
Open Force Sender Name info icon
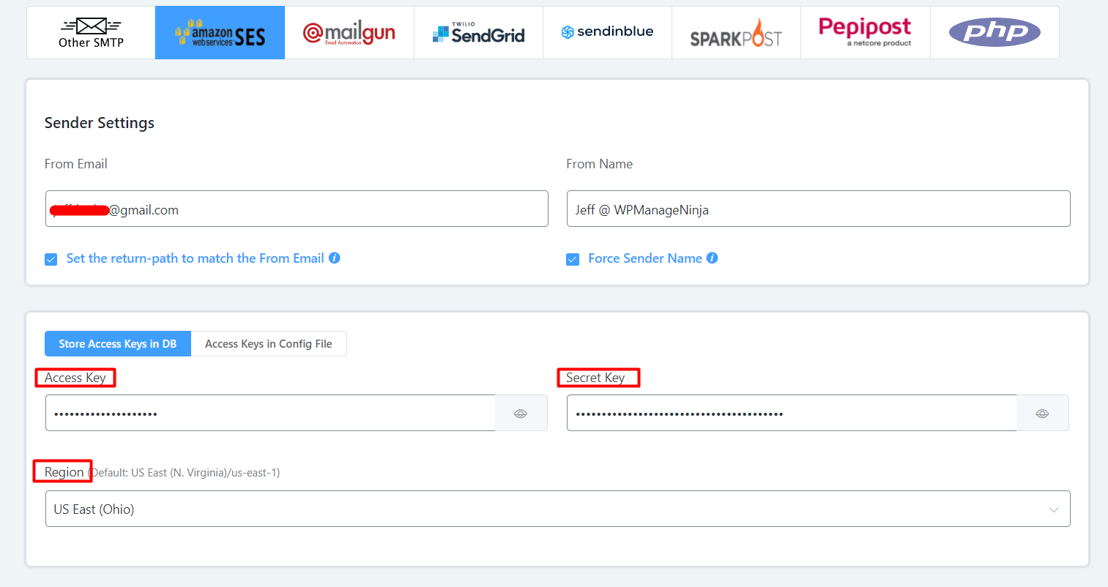tap(712, 258)
